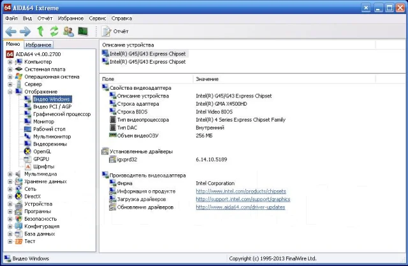Select Графический процессор item
The height and width of the screenshot is (266, 408).
(62, 114)
